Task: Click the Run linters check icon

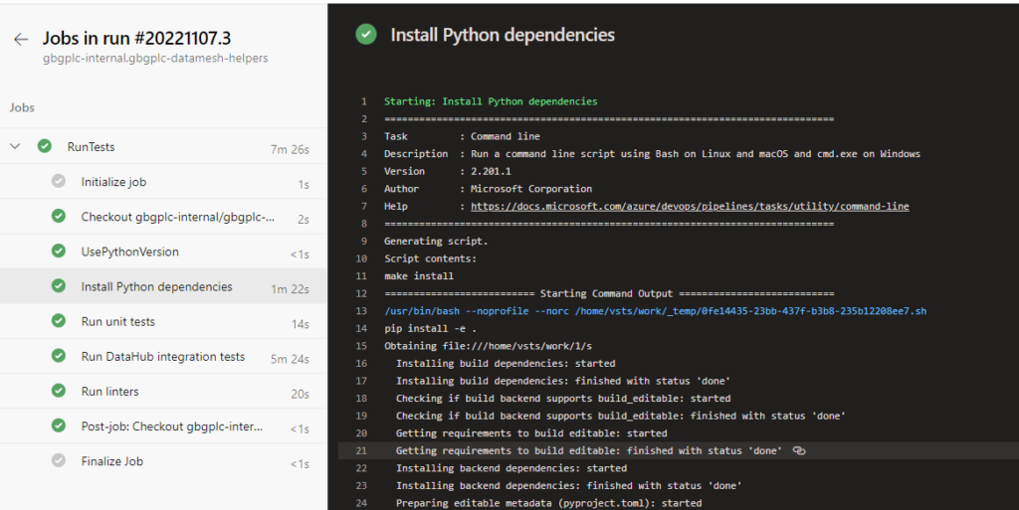Action: click(x=59, y=391)
